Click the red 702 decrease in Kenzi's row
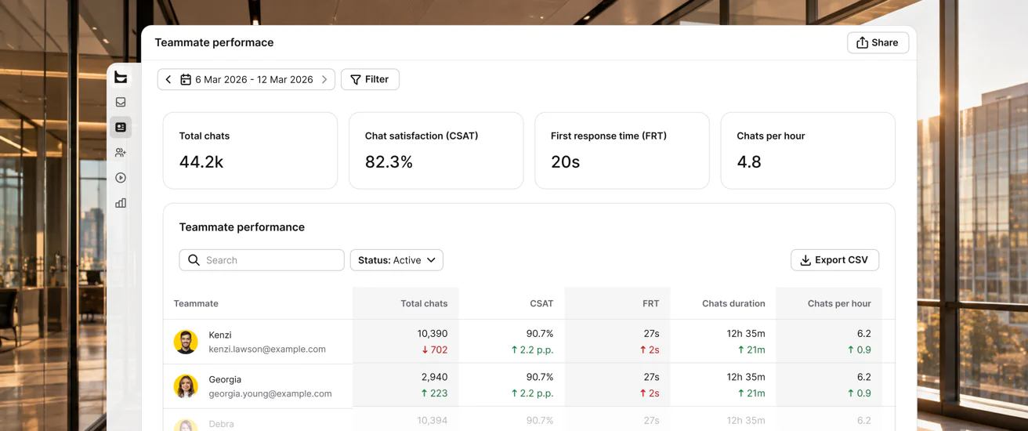This screenshot has width=1028, height=431. [434, 350]
